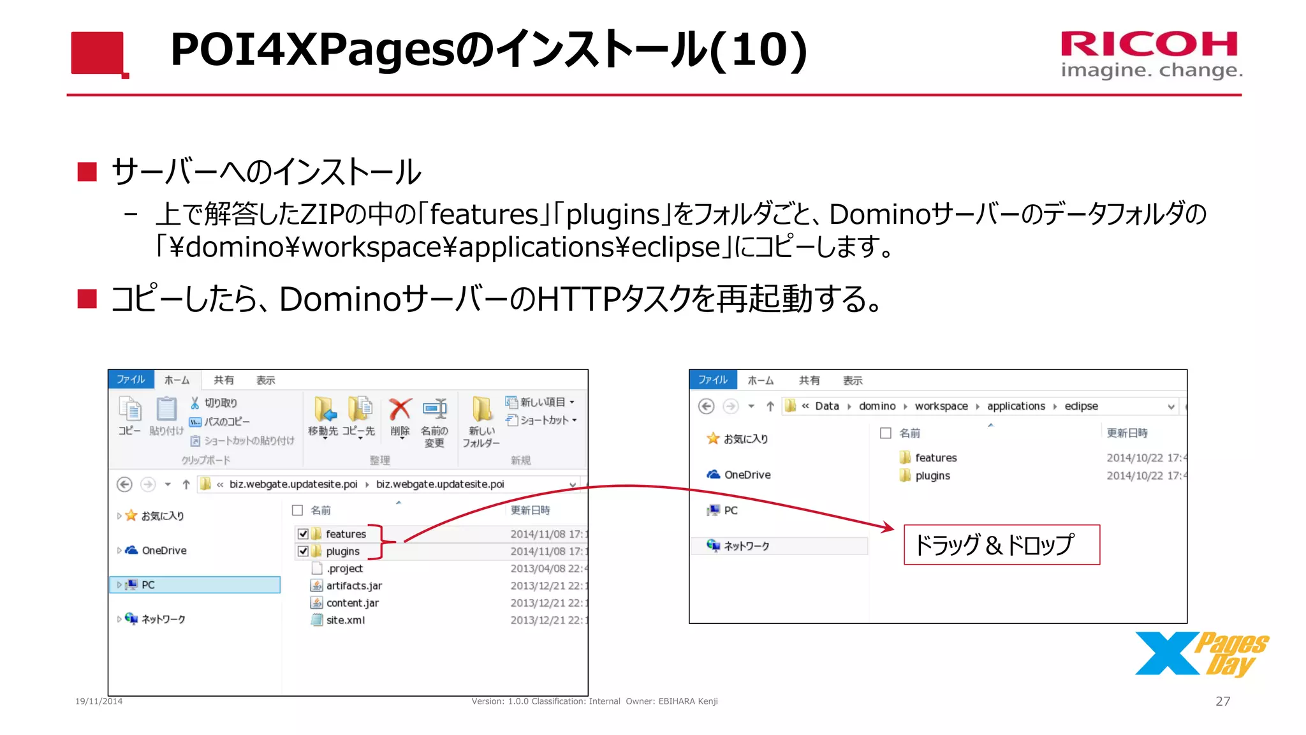1306x735 pixels.
Task: Toggle the select-all checkbox in right Explorer
Action: (886, 433)
